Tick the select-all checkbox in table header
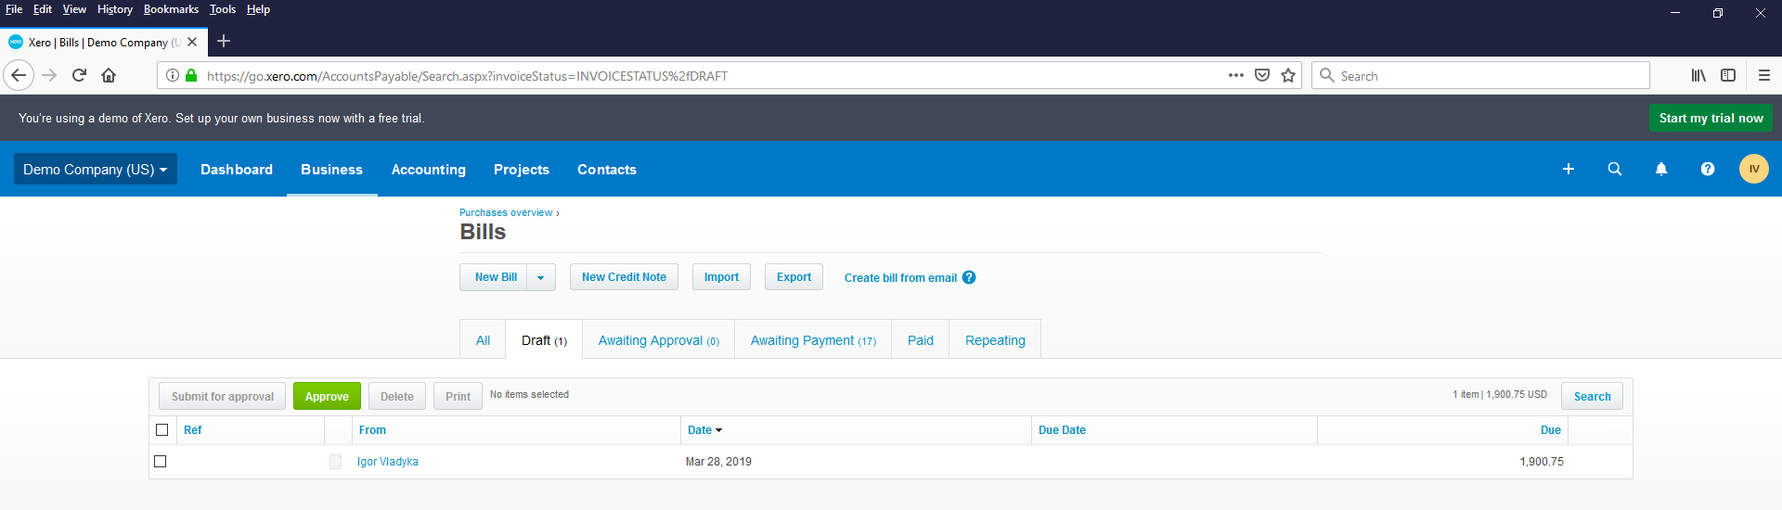The height and width of the screenshot is (510, 1782). (x=162, y=430)
